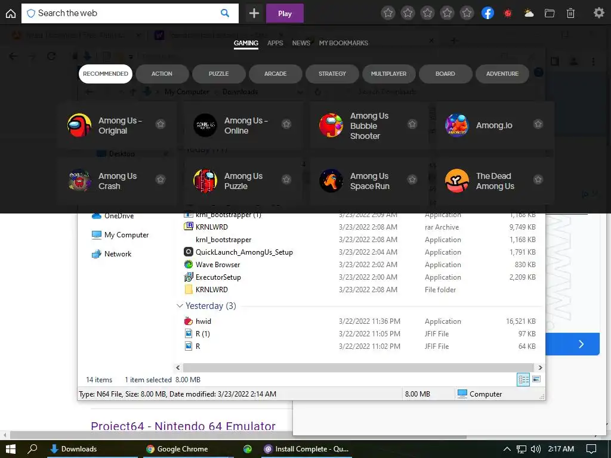Switch explorer to large icons view

(x=536, y=379)
